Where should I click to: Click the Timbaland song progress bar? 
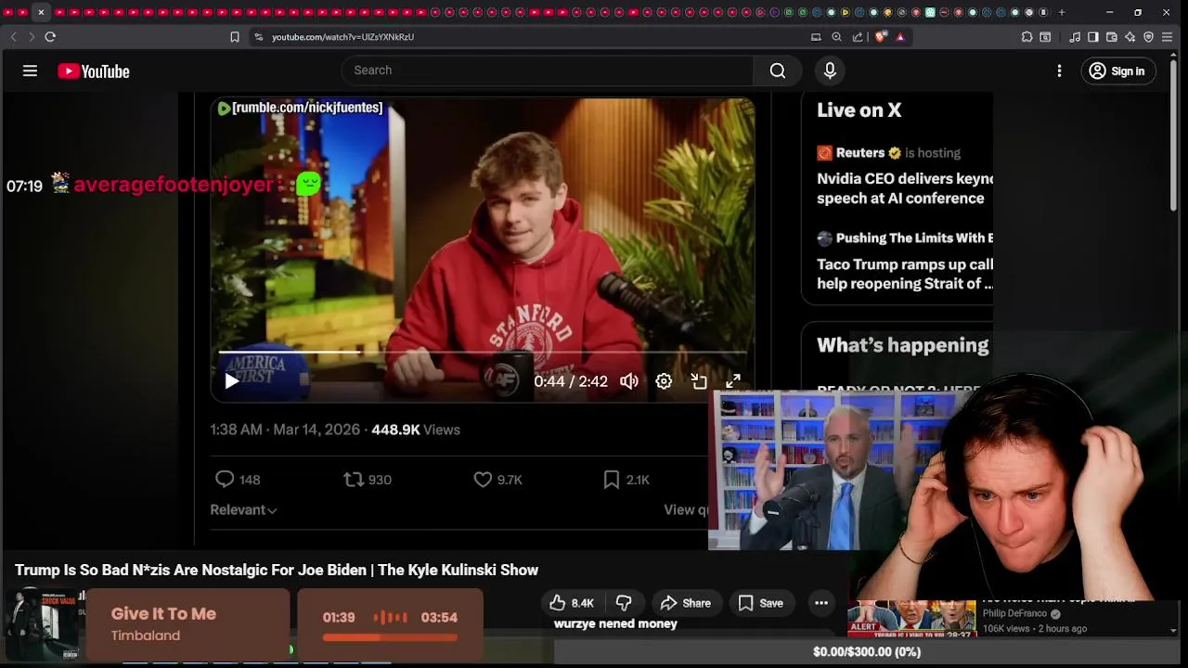point(390,637)
